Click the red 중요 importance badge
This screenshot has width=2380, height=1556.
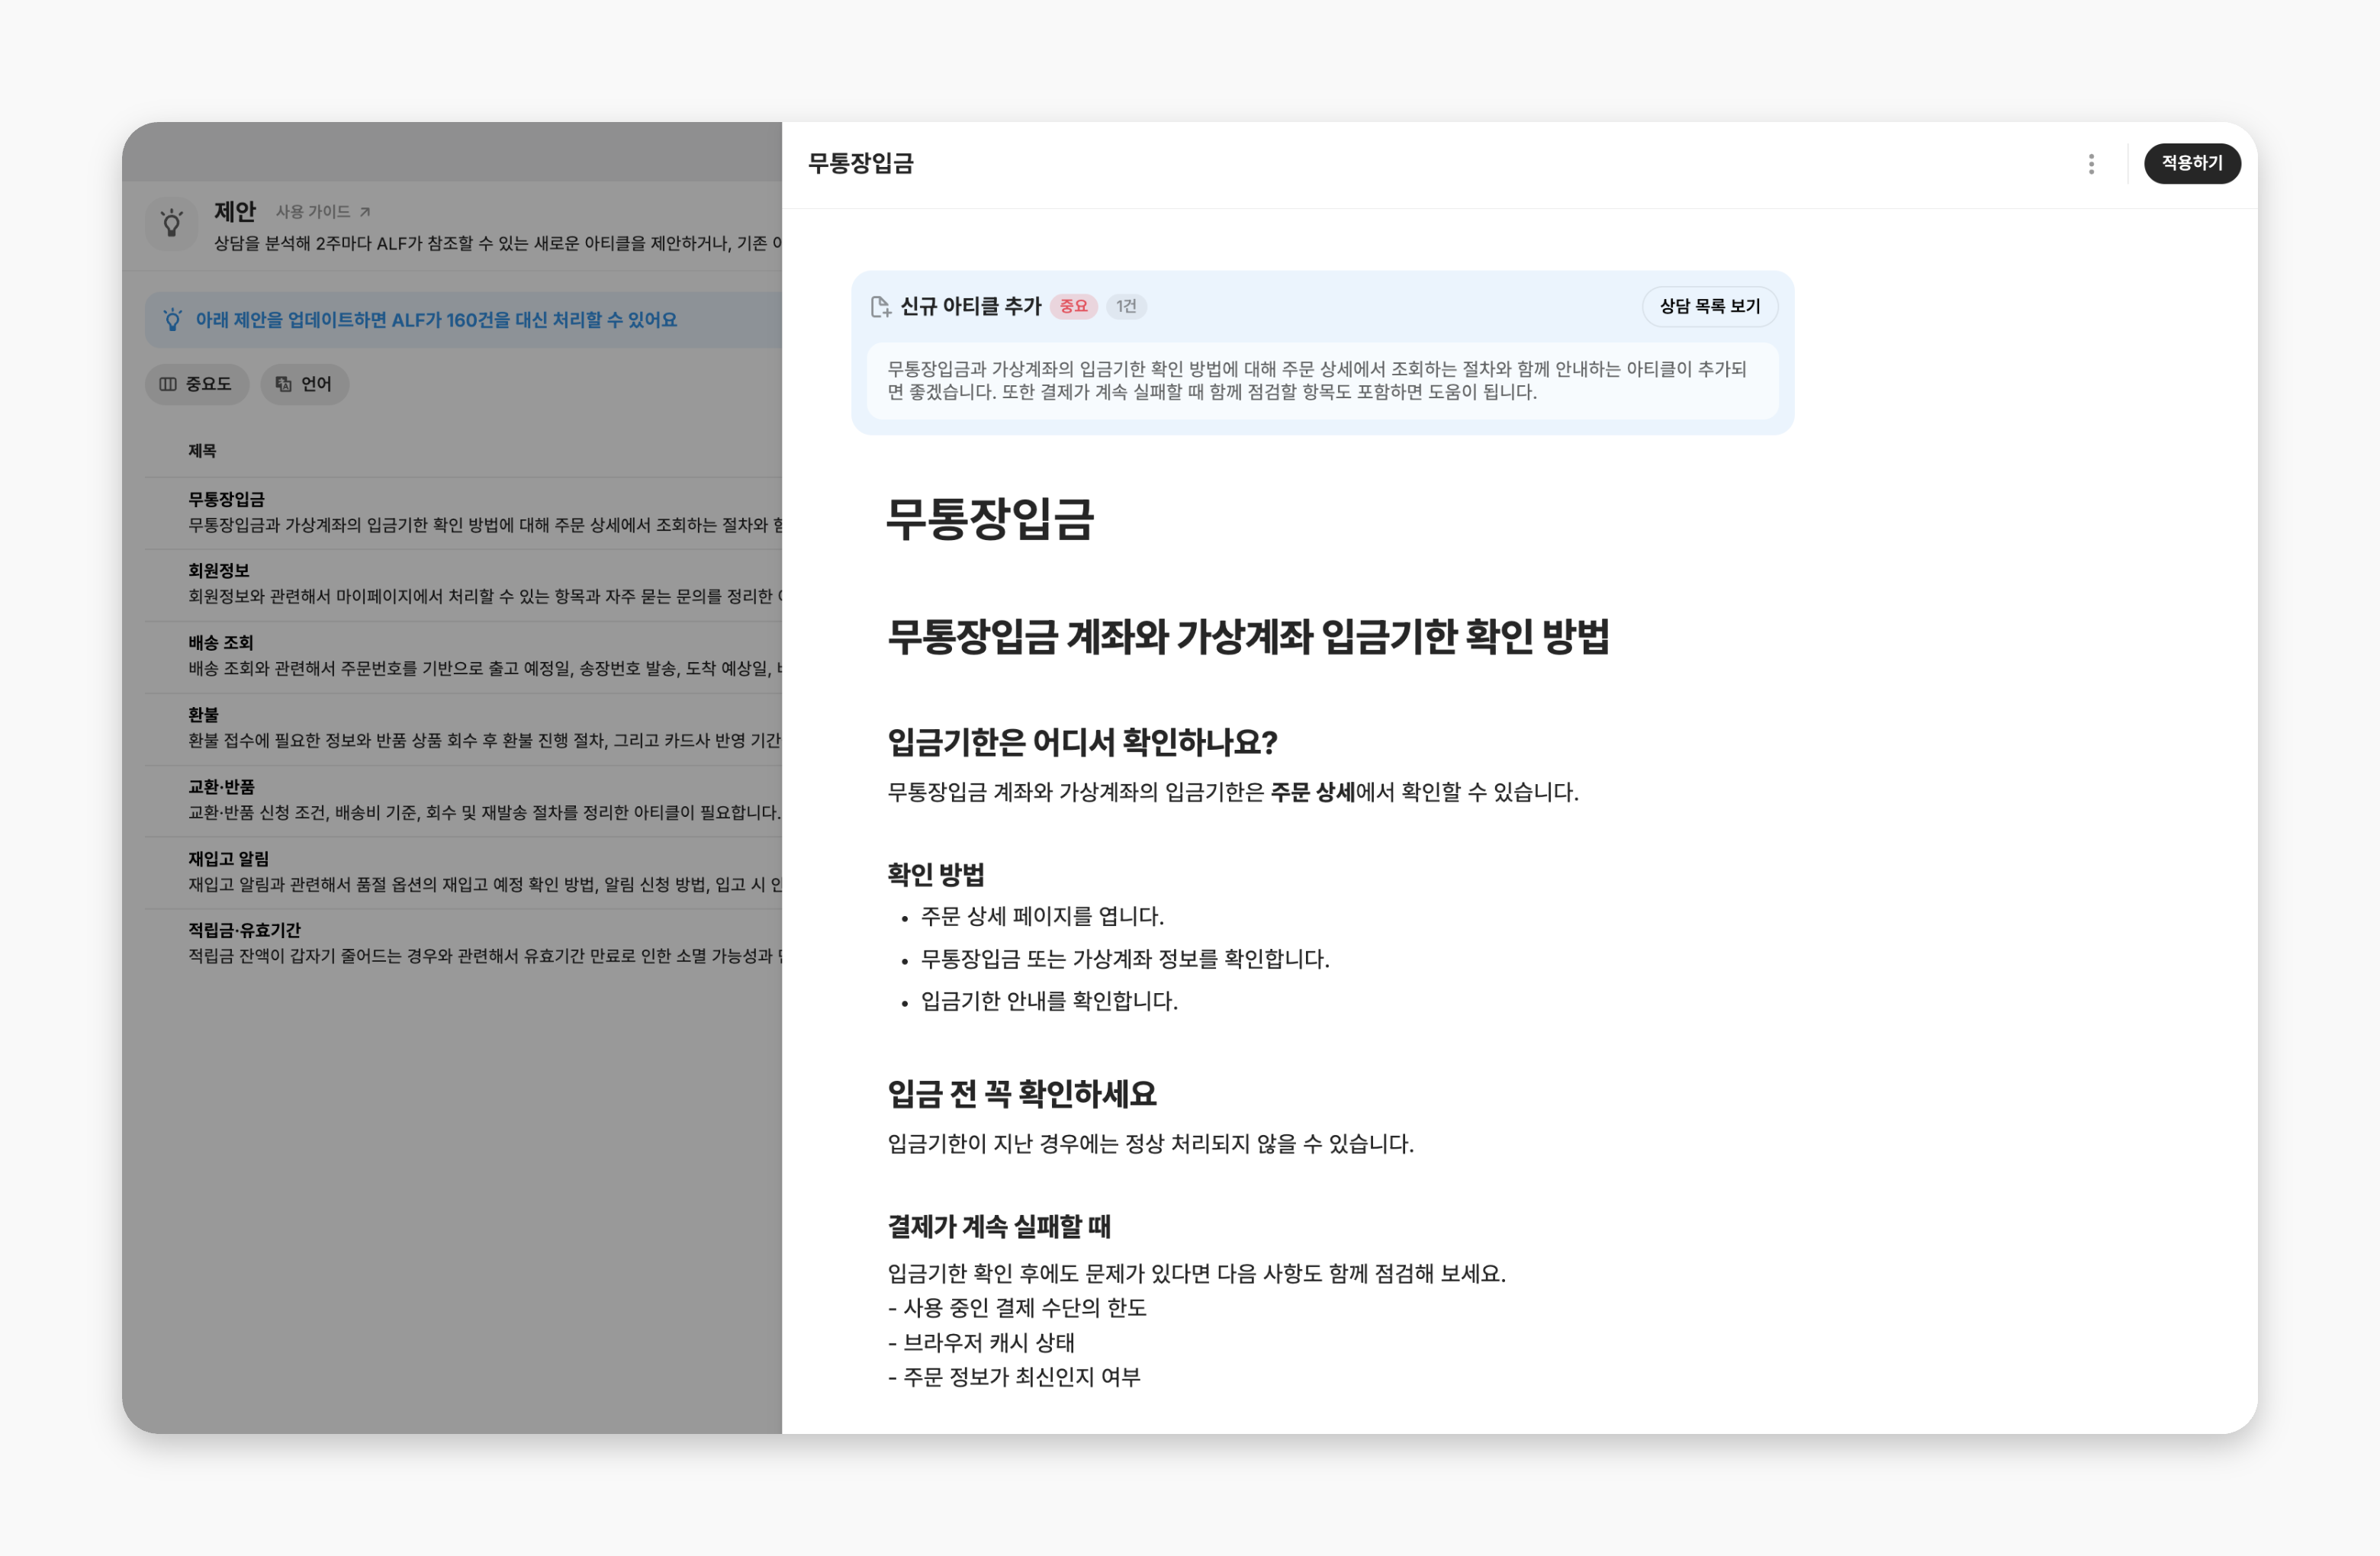pyautogui.click(x=1073, y=306)
